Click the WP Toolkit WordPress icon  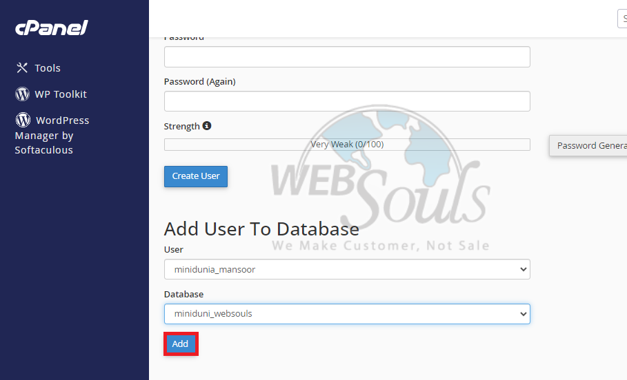pyautogui.click(x=22, y=94)
